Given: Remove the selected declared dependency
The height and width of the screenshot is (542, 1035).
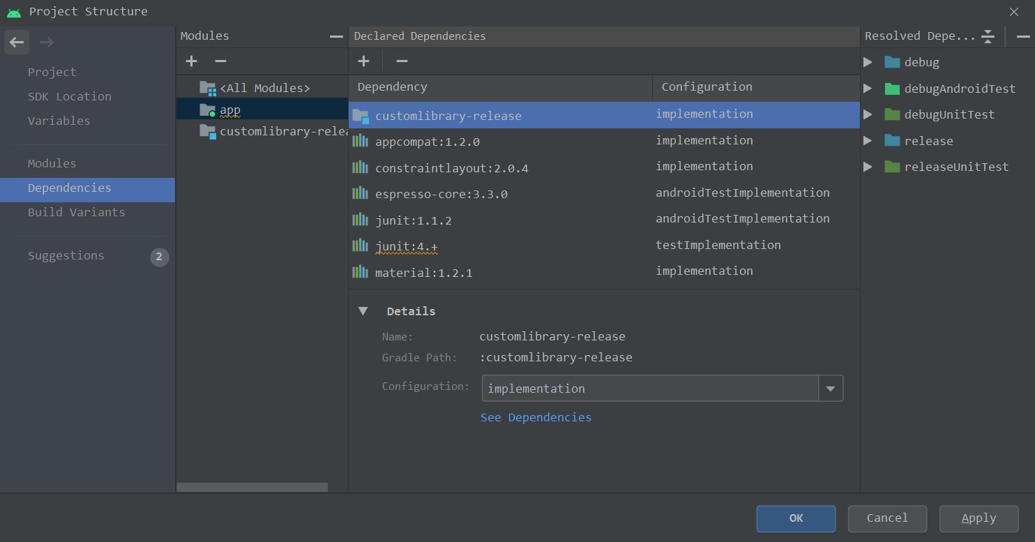Looking at the screenshot, I should click(x=402, y=61).
